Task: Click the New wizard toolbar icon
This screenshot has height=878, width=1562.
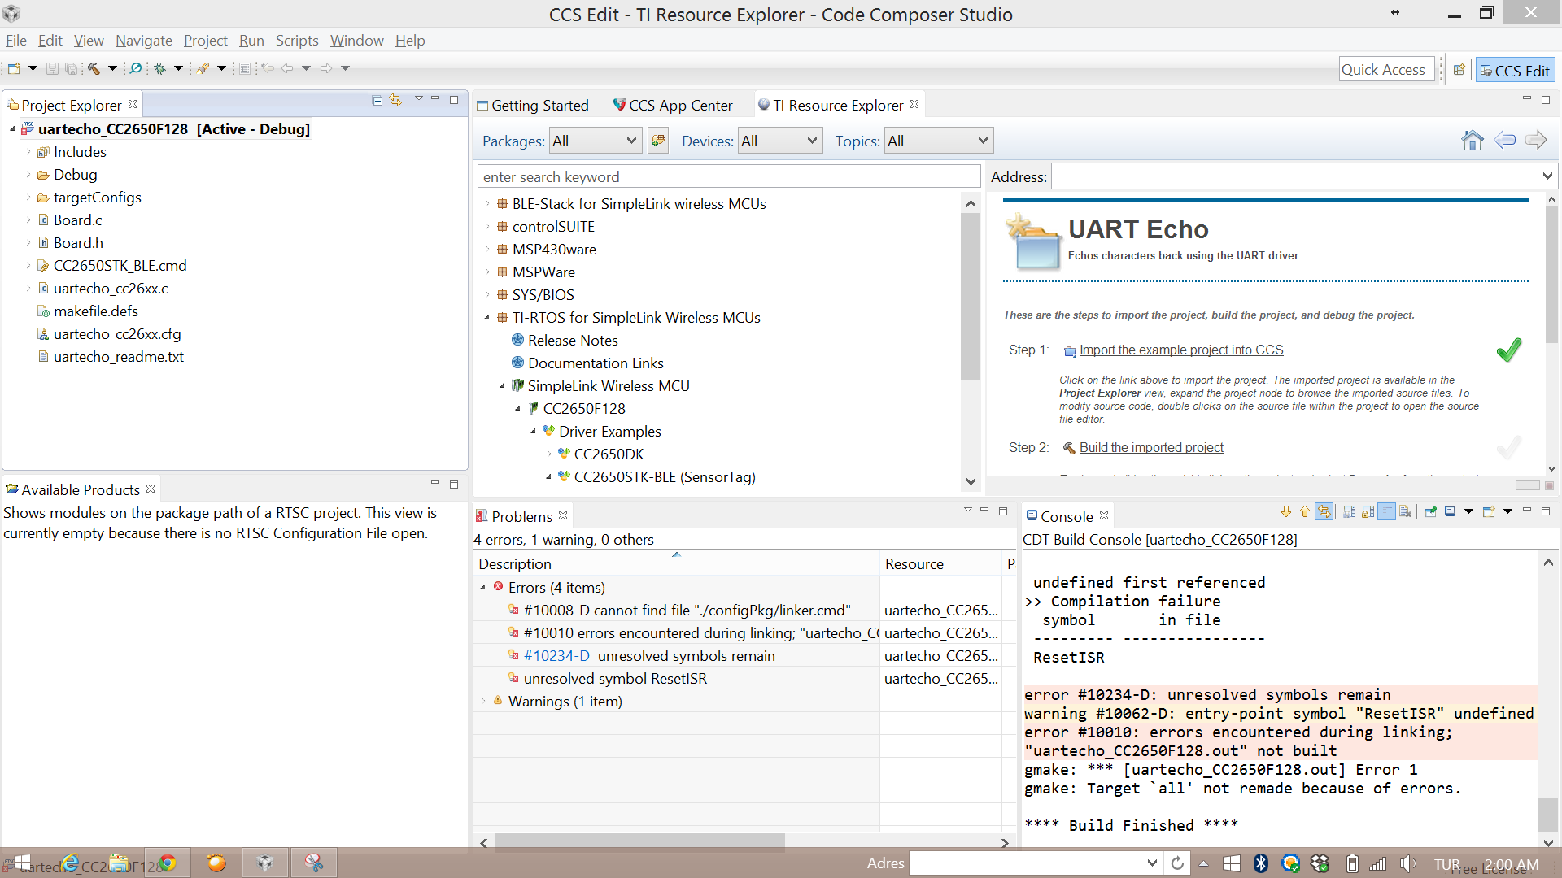Action: 14,69
